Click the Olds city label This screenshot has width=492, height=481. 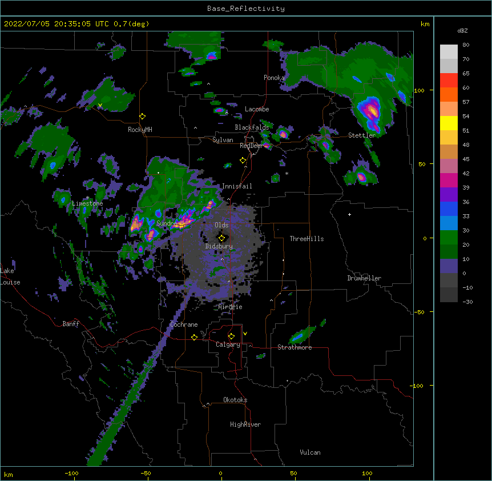click(221, 225)
